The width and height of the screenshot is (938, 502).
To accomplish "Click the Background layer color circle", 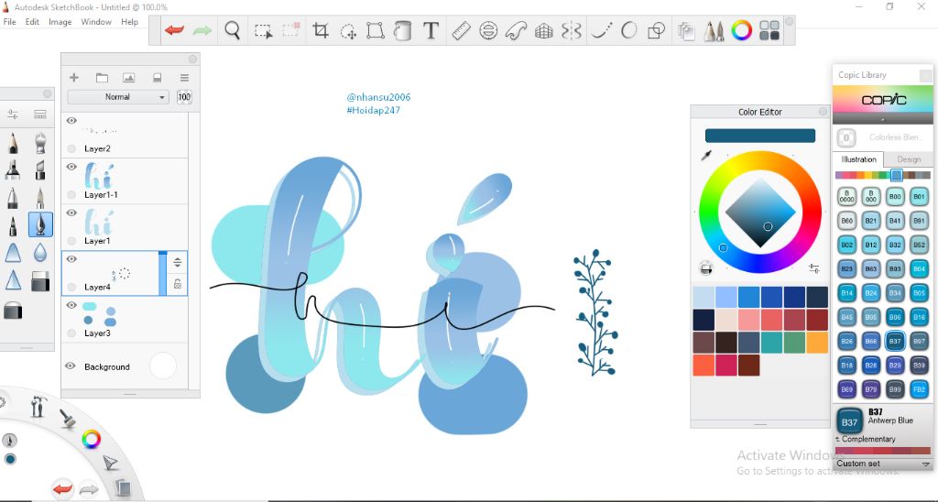I will (x=163, y=366).
